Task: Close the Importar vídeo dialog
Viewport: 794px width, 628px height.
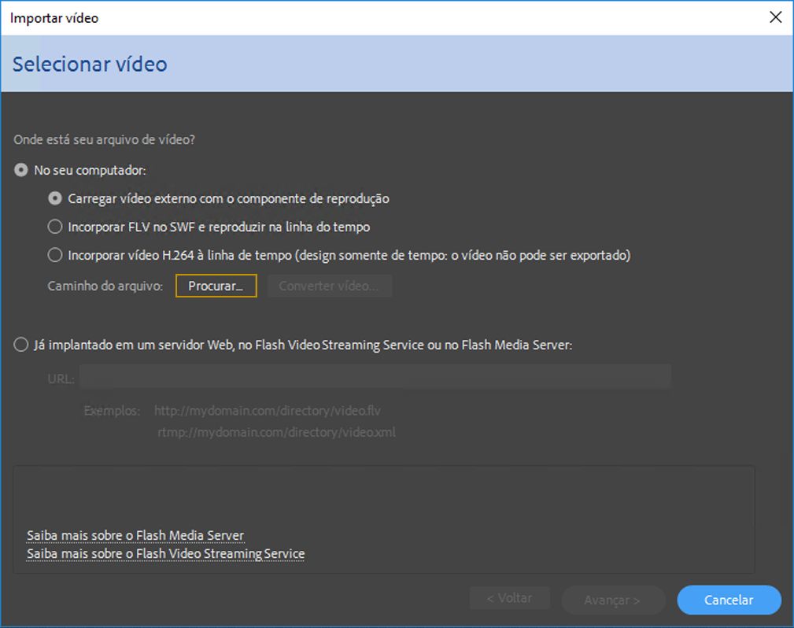Action: (x=775, y=17)
